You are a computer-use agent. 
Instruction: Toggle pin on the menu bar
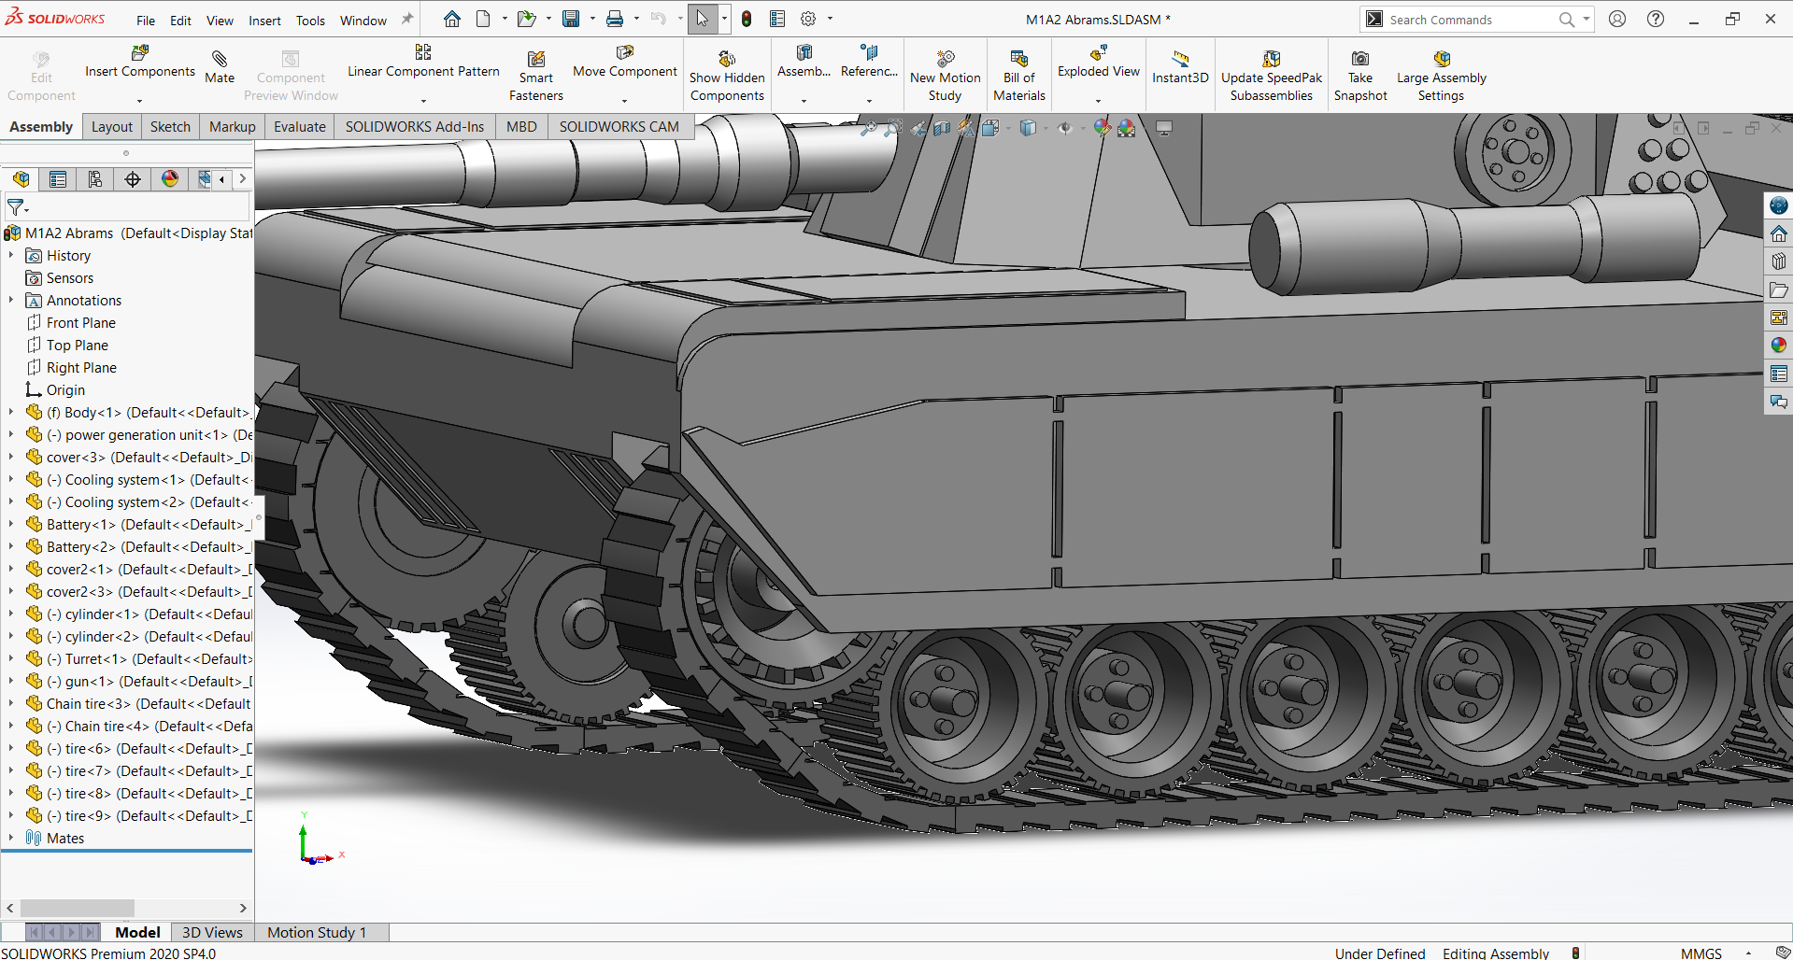click(407, 19)
